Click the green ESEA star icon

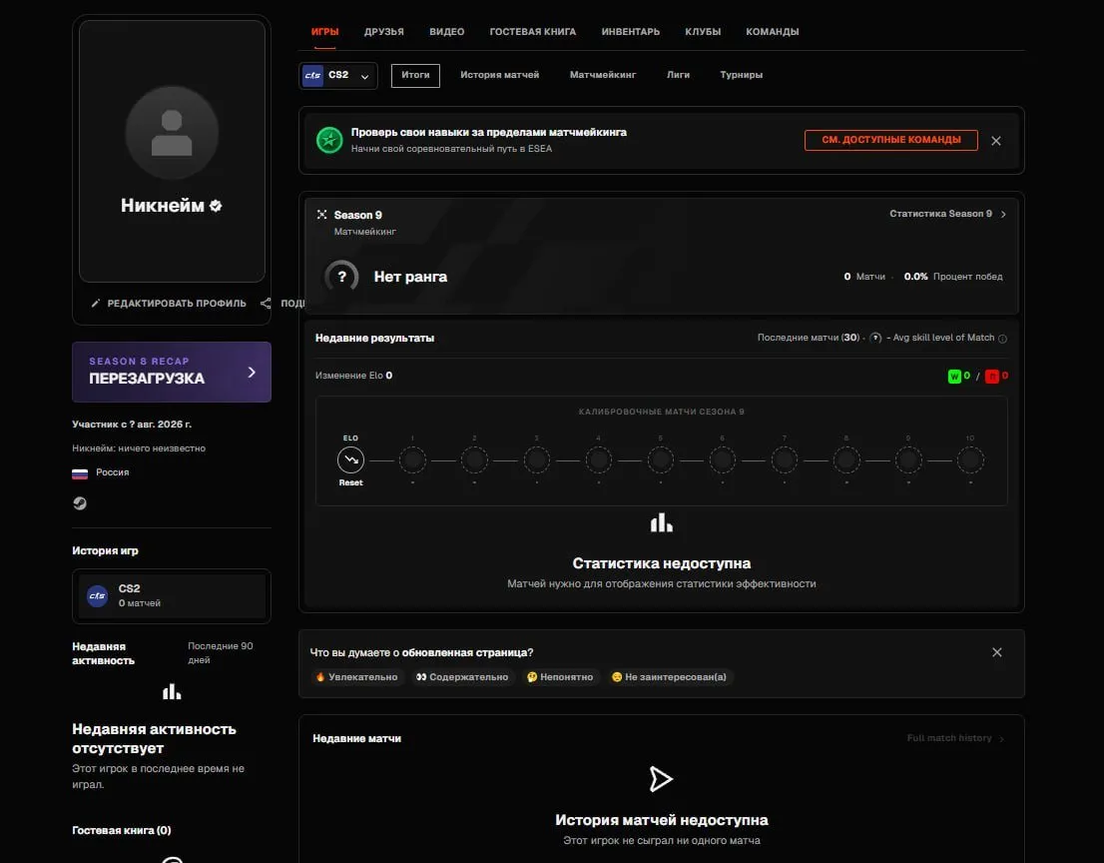328,140
